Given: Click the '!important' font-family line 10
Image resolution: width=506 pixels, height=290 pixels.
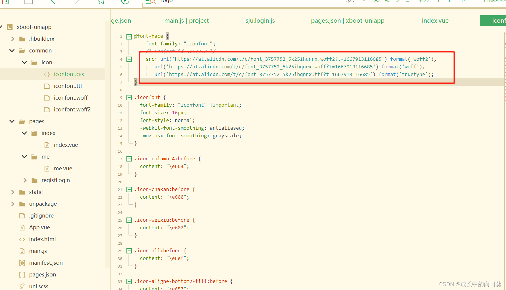Looking at the screenshot, I should coord(191,105).
